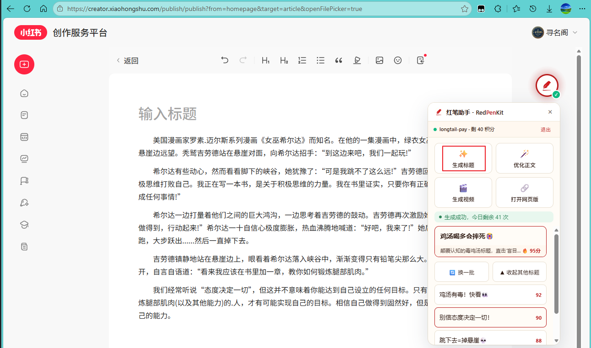
Task: Click the assistant panel title list scrollbar
Action: click(556, 274)
